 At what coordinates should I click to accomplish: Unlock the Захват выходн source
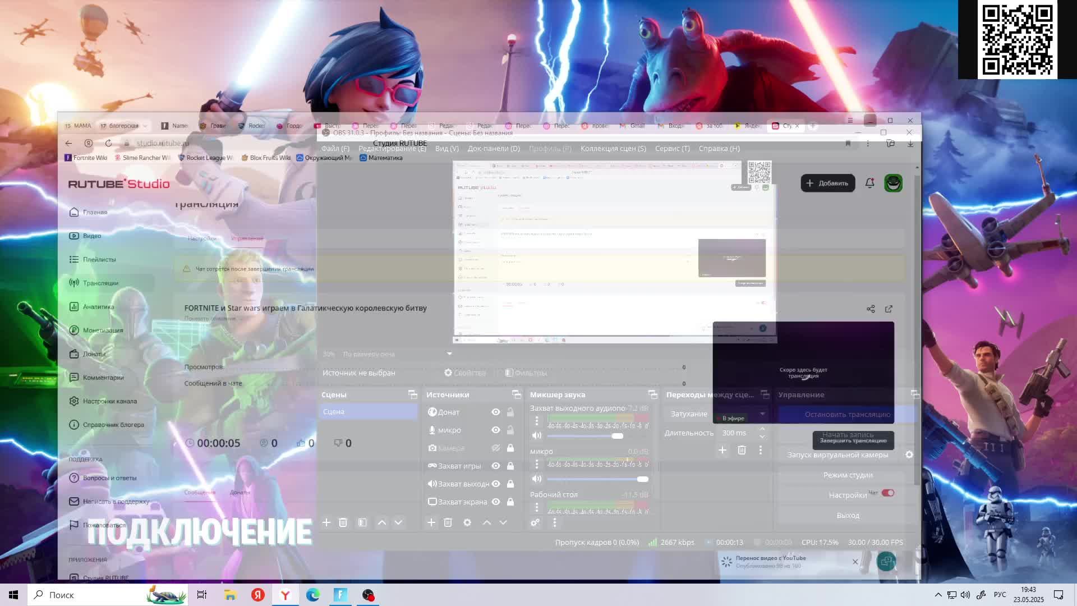[510, 484]
